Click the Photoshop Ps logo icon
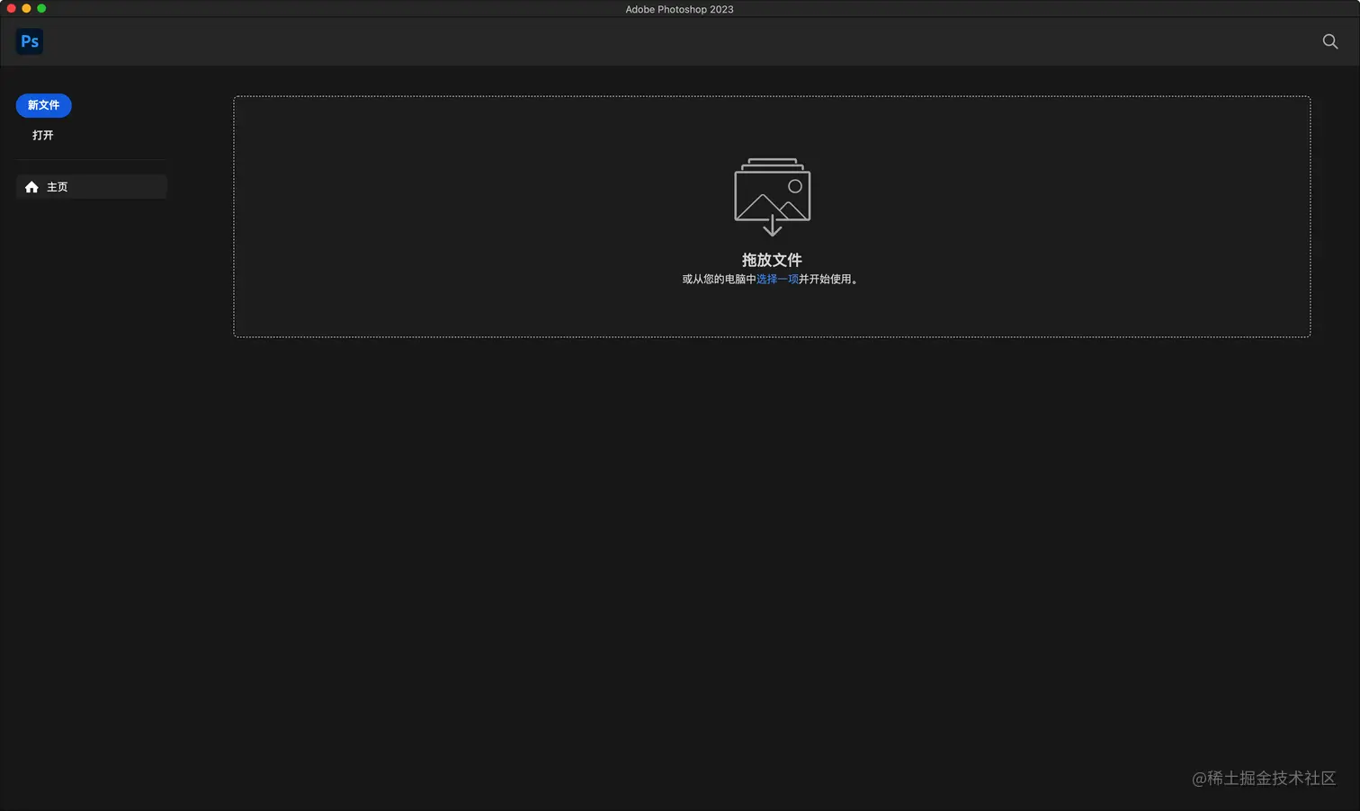Screen dimensions: 1360x811 point(30,41)
